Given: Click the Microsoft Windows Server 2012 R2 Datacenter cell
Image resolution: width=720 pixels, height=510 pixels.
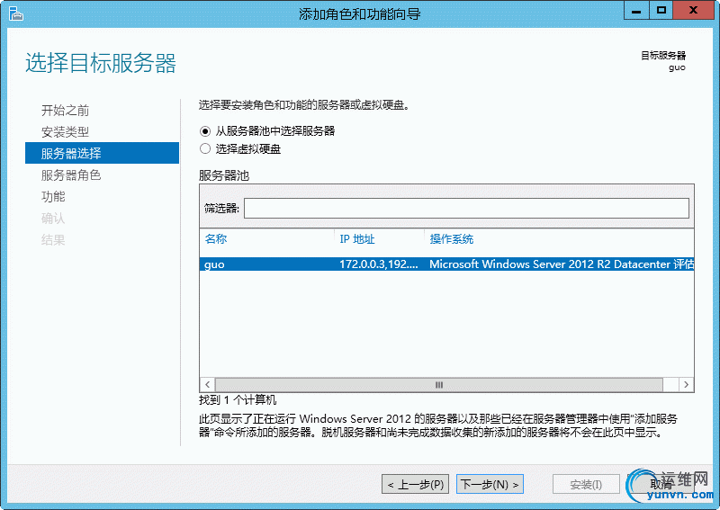Looking at the screenshot, I should [561, 264].
